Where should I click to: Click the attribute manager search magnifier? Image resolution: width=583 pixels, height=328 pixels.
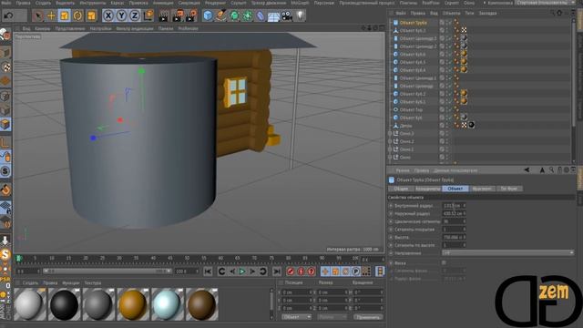click(x=551, y=170)
